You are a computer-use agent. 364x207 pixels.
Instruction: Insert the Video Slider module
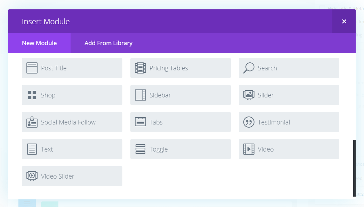point(72,176)
